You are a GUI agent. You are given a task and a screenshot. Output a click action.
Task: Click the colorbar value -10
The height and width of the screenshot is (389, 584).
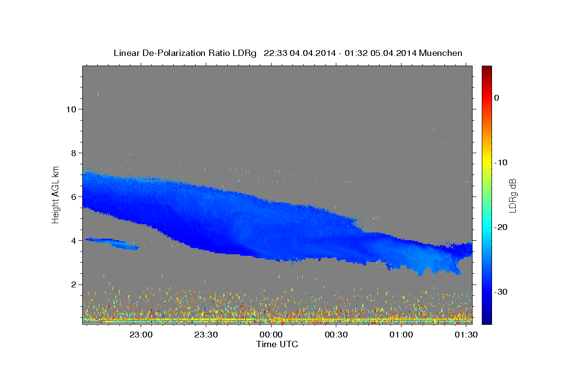(501, 162)
